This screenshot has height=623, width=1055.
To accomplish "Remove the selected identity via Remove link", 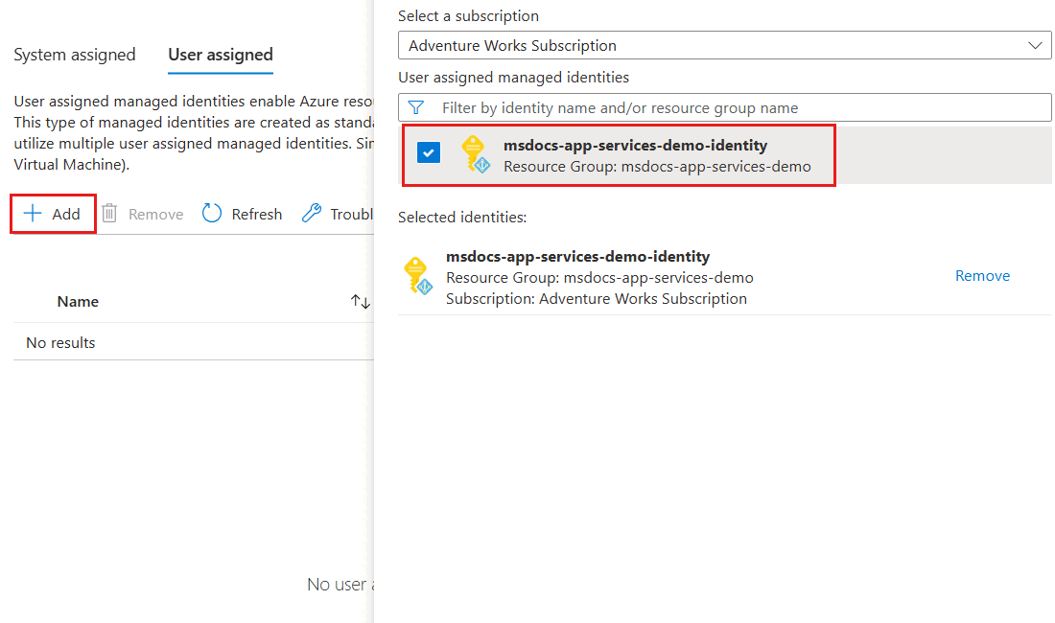I will point(982,275).
